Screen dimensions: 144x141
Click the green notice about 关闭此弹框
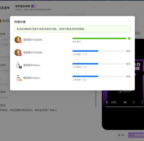coord(72,29)
